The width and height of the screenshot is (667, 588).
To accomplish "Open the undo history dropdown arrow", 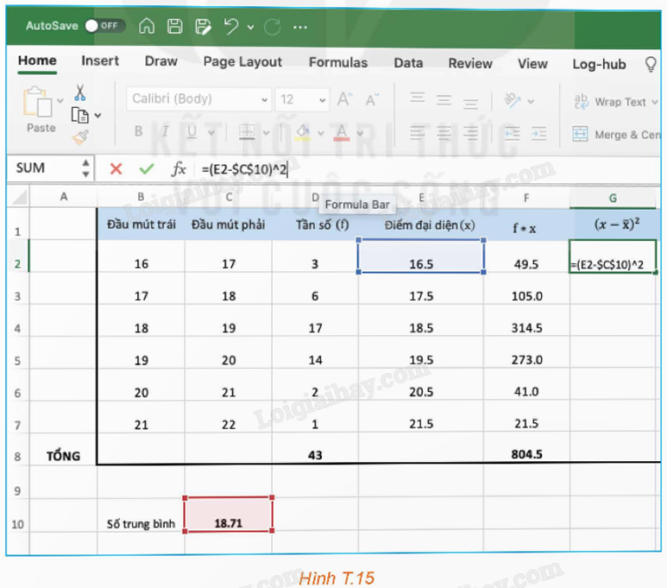I will point(250,28).
